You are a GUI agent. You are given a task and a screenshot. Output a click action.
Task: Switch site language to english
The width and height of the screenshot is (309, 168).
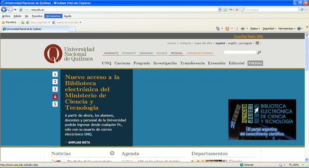[x=232, y=43]
